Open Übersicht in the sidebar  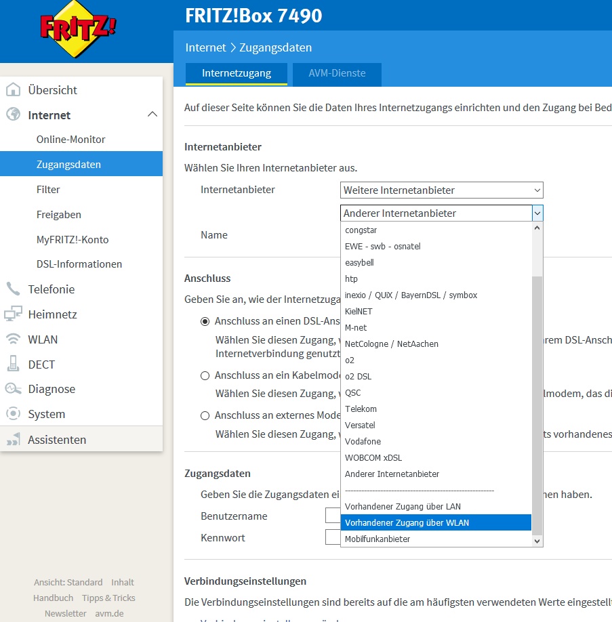coord(52,90)
